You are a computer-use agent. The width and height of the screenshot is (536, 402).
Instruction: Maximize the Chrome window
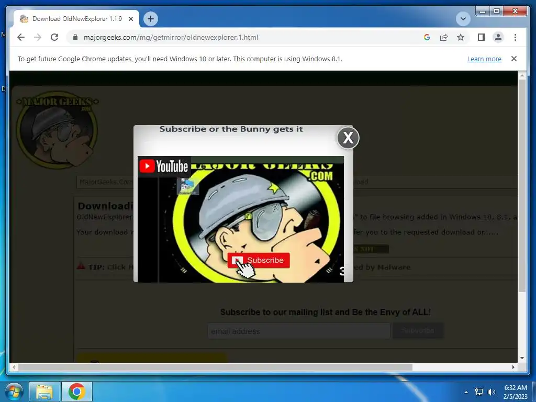(x=497, y=12)
